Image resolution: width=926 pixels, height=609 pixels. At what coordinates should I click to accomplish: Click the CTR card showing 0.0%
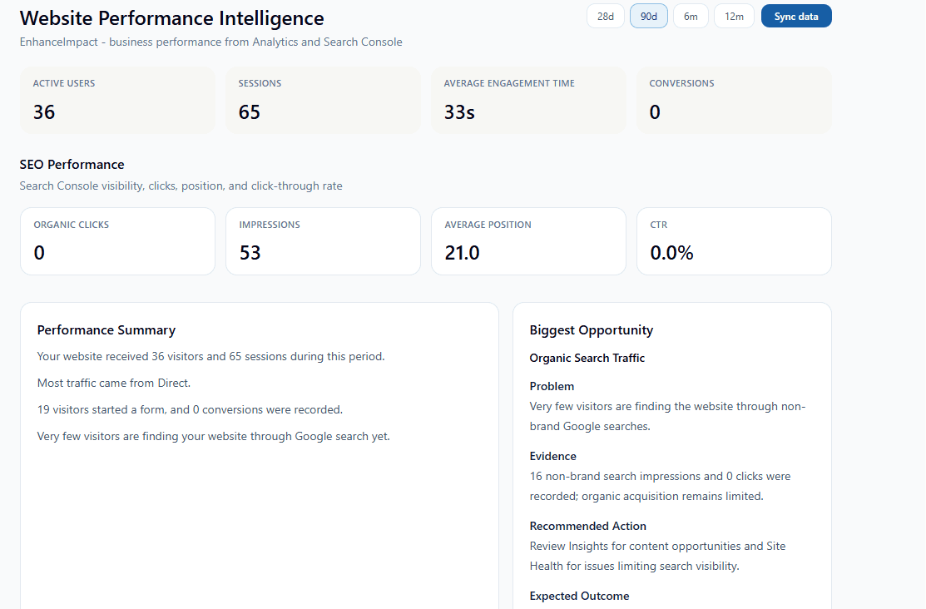[734, 241]
